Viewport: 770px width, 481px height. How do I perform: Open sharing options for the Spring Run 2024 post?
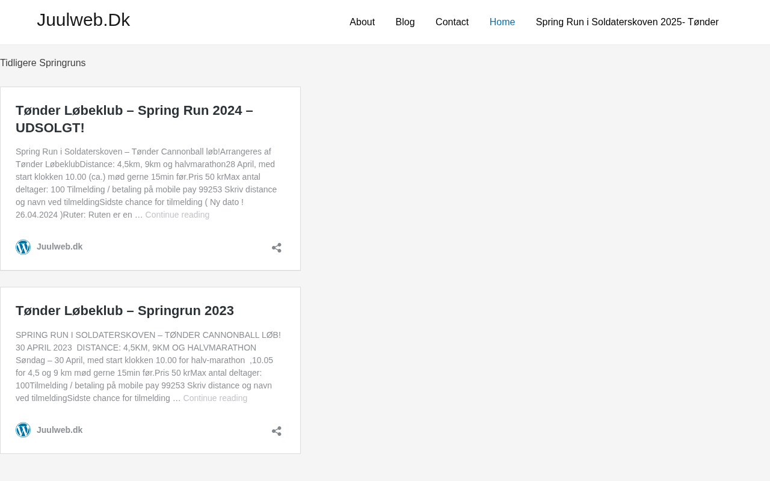[277, 248]
